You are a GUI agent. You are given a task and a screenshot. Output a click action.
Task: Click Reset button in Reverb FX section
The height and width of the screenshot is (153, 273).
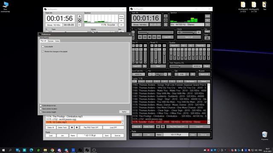pyautogui.click(x=158, y=66)
